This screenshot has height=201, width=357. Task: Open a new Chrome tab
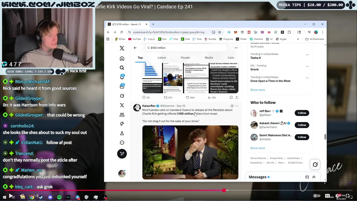click(x=153, y=24)
